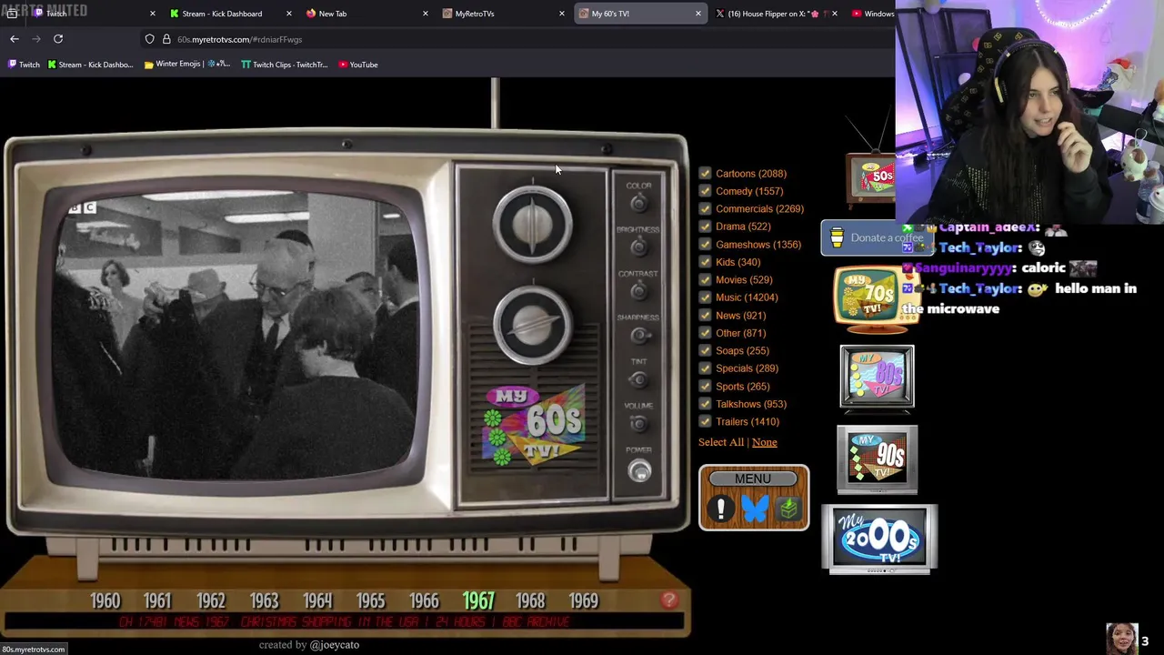Open the My 2000s TV thumbnail
The height and width of the screenshot is (655, 1164).
tap(879, 540)
